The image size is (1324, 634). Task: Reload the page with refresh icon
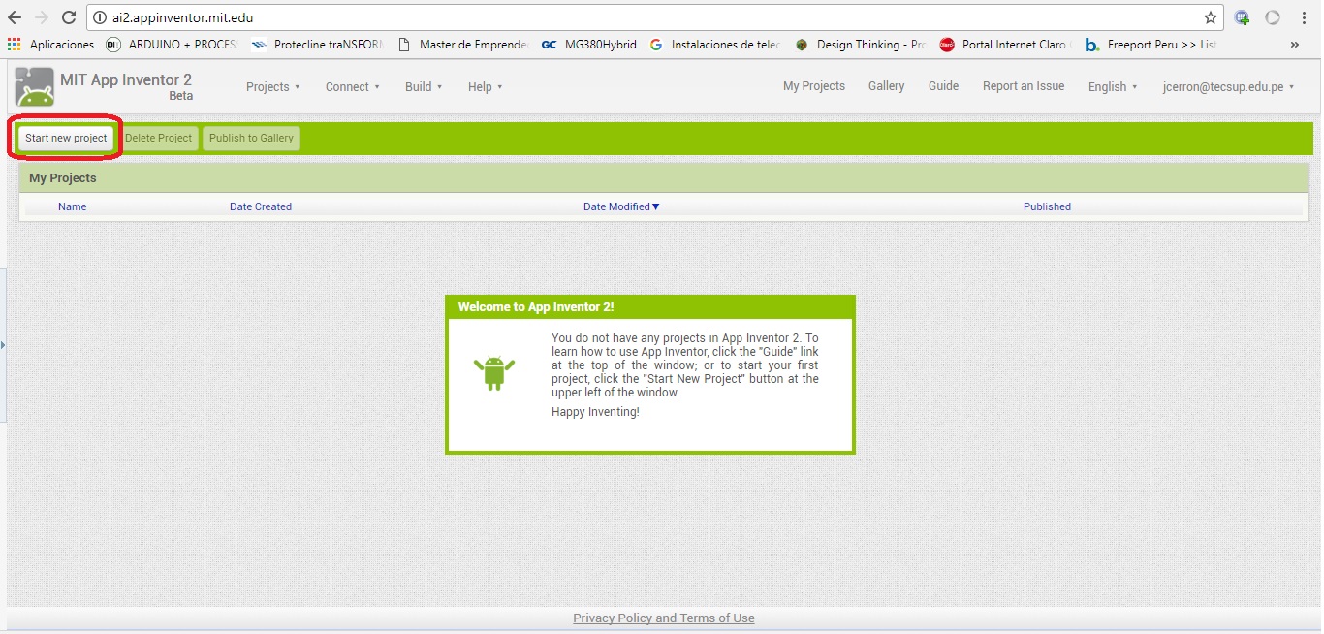point(69,17)
